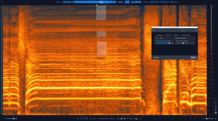The image size is (218, 121).
Task: Select the Lasso selection tool
Action: tap(127, 119)
